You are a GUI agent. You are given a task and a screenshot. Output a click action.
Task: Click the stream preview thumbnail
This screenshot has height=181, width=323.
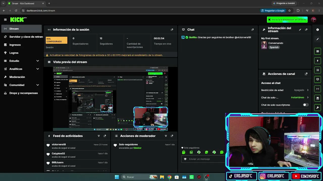pyautogui.click(x=111, y=99)
